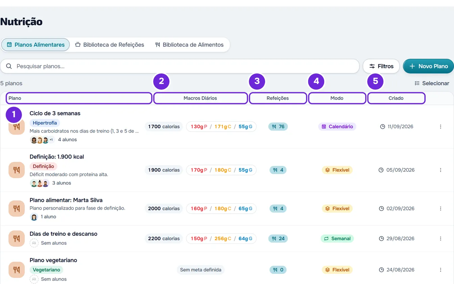Click the Calendário mode badge
Screen dimensions: 454x284
[337, 126]
